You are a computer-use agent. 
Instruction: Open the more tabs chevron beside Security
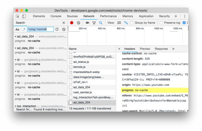(x=176, y=16)
